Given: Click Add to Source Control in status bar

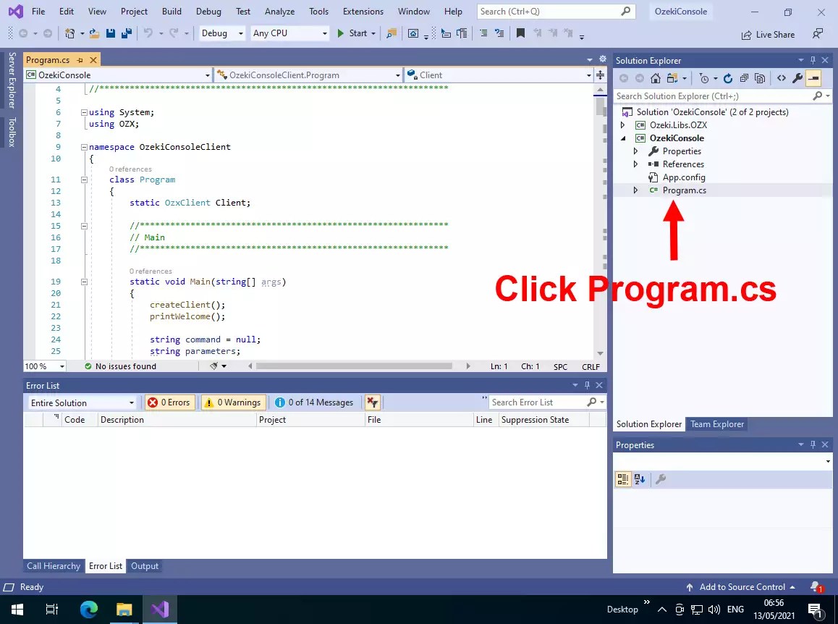Looking at the screenshot, I should pos(742,586).
